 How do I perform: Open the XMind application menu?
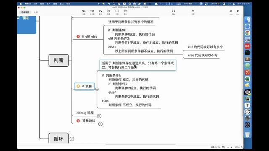coord(28,4)
